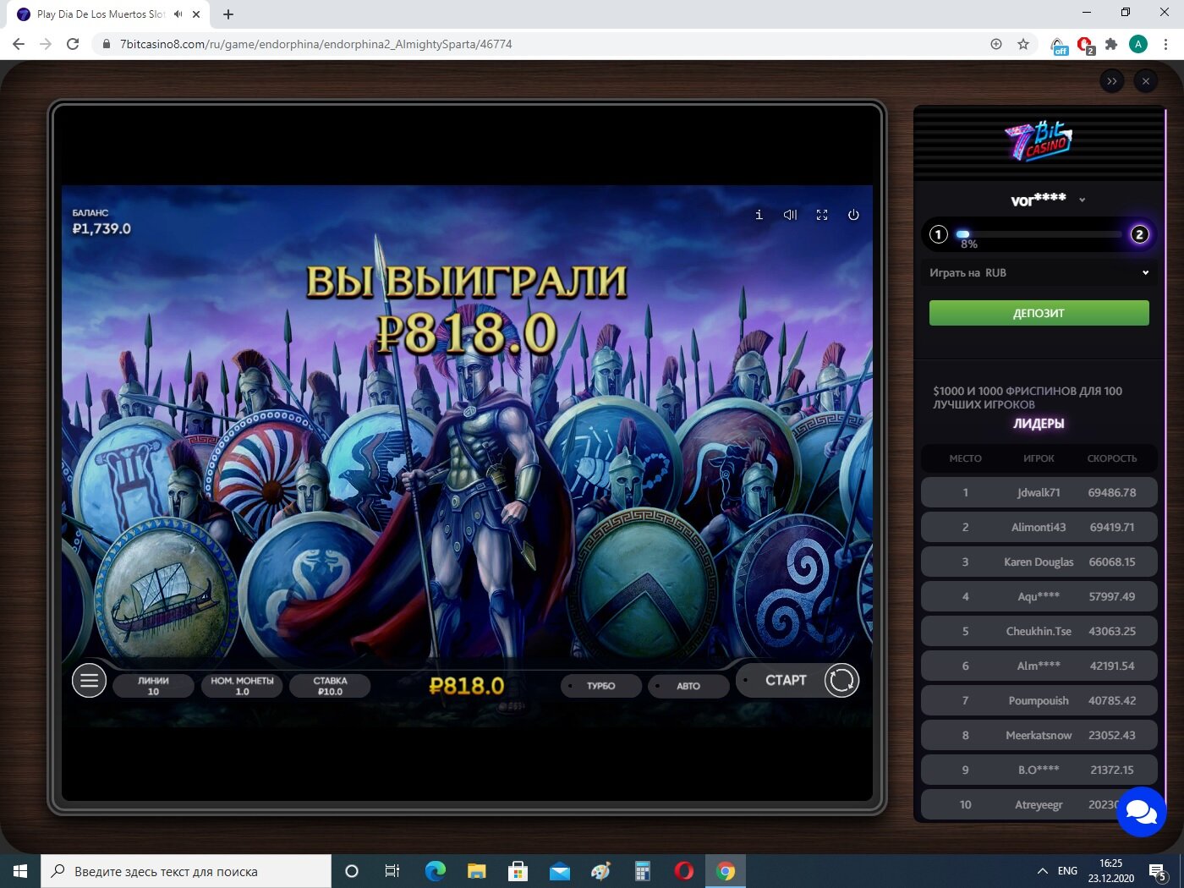Select Jdwalk71 row in leaderboard
This screenshot has width=1184, height=888.
pyautogui.click(x=1039, y=492)
